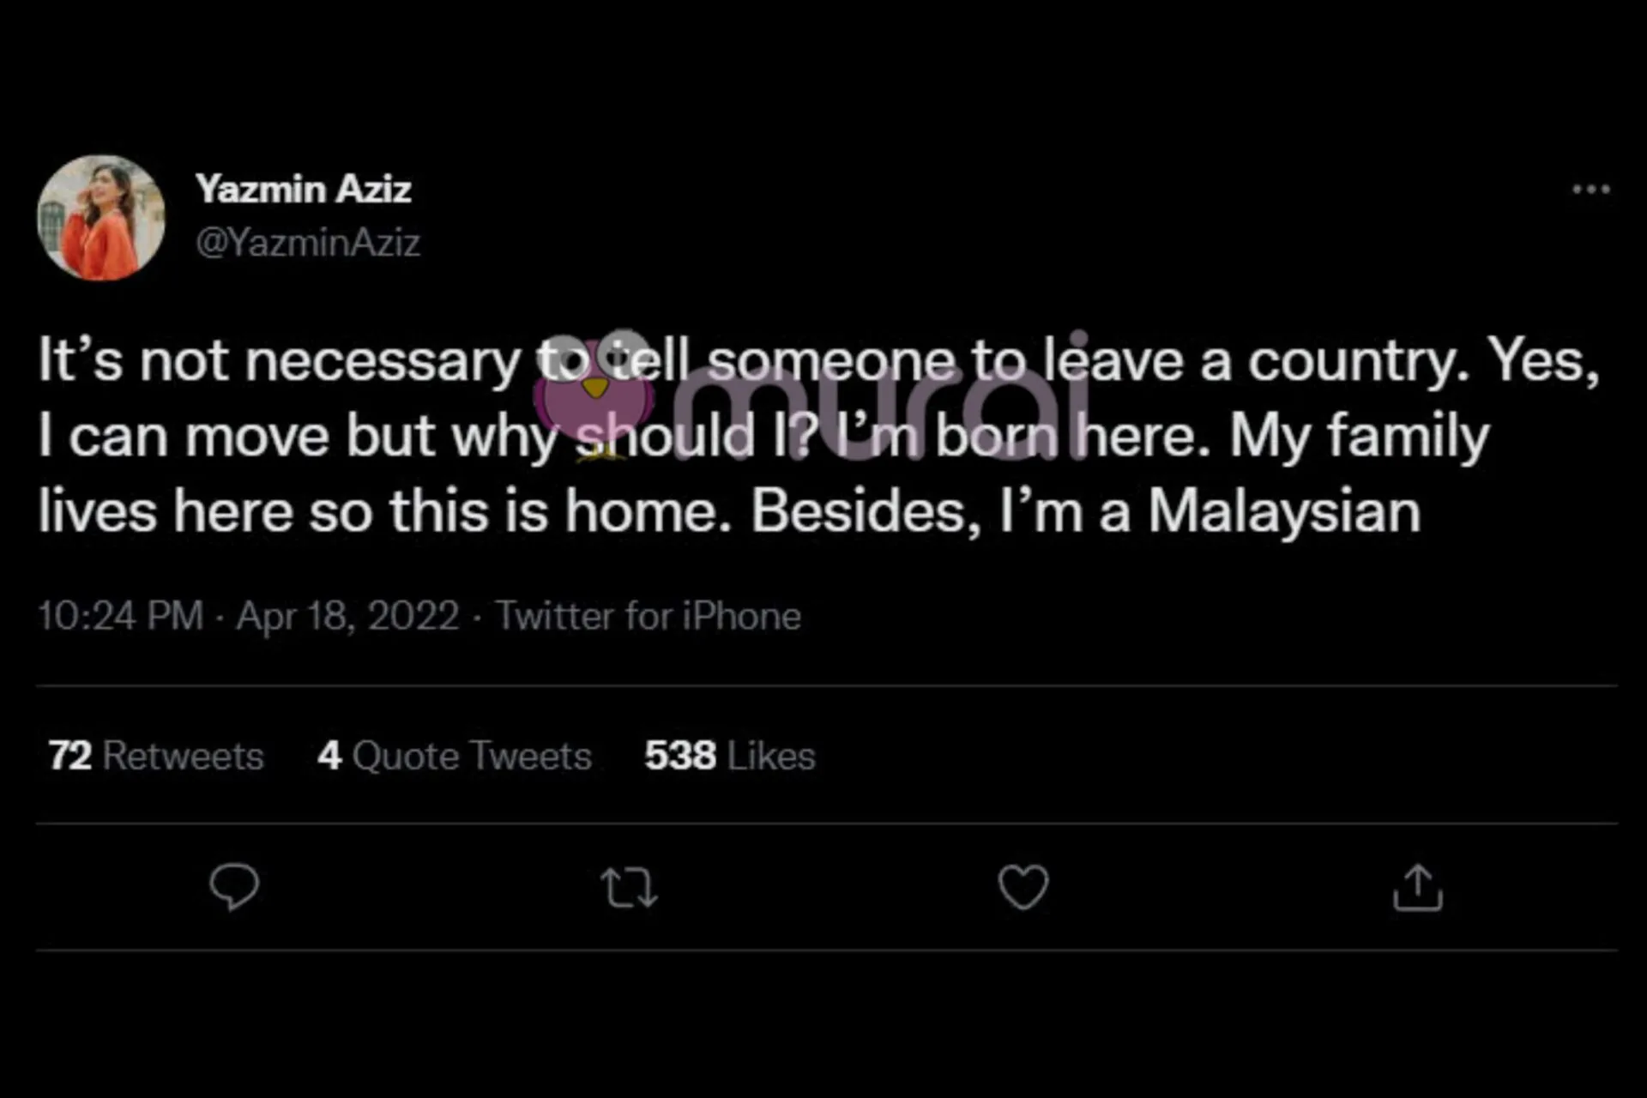This screenshot has height=1098, width=1647.
Task: Click the 10:24 PM timestamp
Action: 121,616
